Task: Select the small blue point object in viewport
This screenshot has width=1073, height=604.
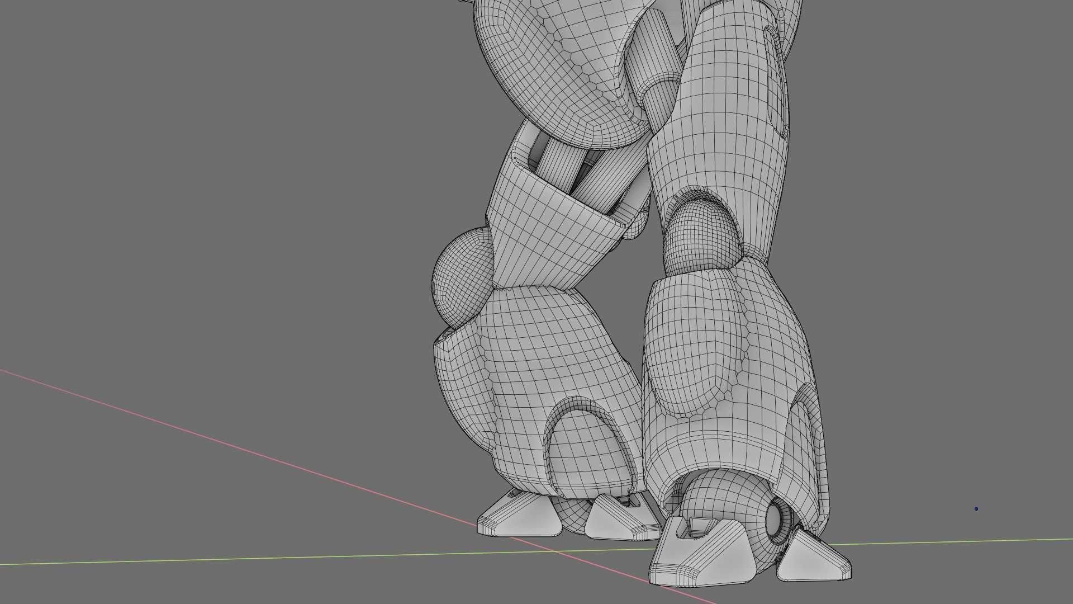Action: pos(976,509)
